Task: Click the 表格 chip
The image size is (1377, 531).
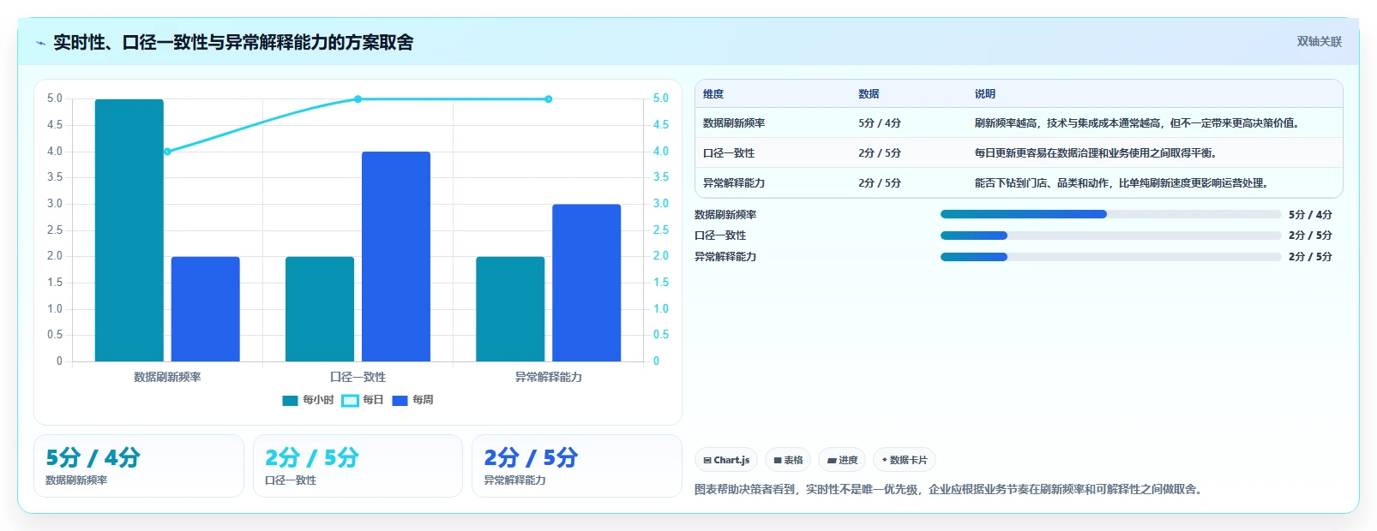Action: coord(788,460)
